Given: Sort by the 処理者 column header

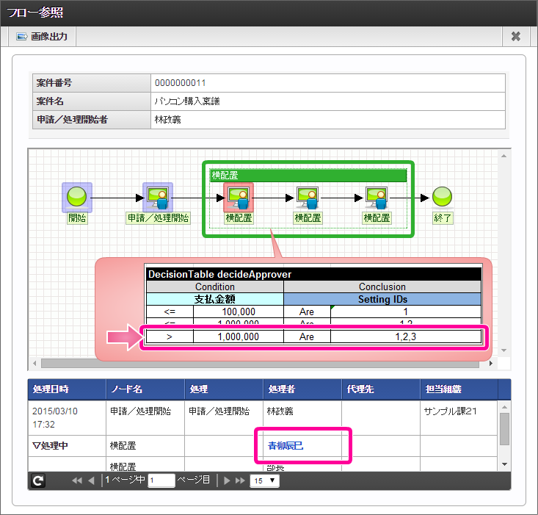Looking at the screenshot, I should (302, 389).
